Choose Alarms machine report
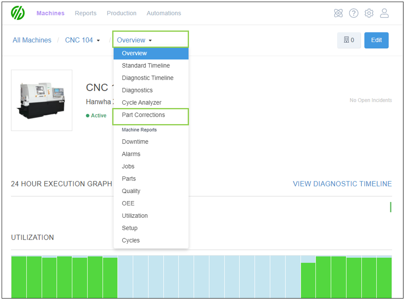The image size is (406, 301). [x=151, y=154]
